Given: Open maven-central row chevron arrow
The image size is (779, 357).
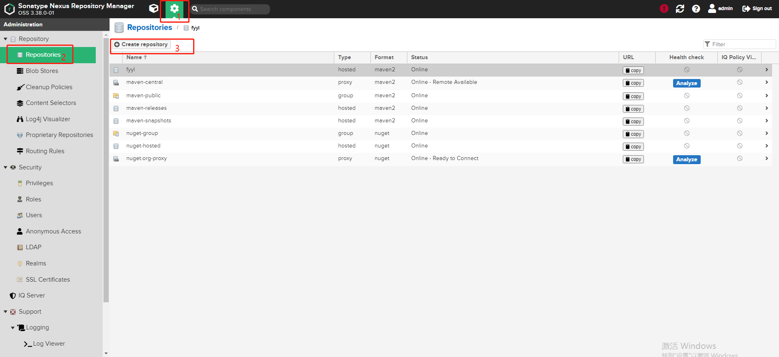Looking at the screenshot, I should coord(766,82).
